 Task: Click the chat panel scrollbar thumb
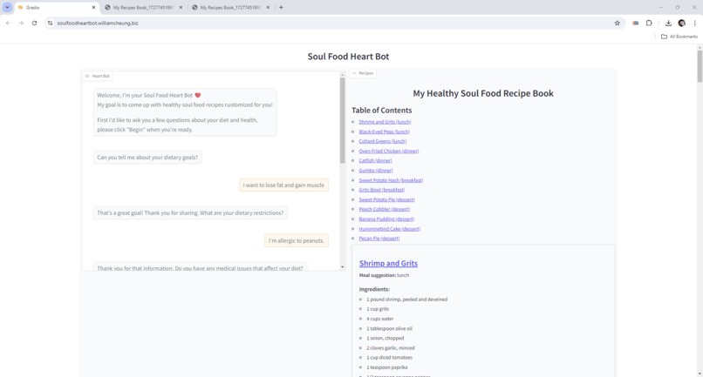pyautogui.click(x=343, y=120)
